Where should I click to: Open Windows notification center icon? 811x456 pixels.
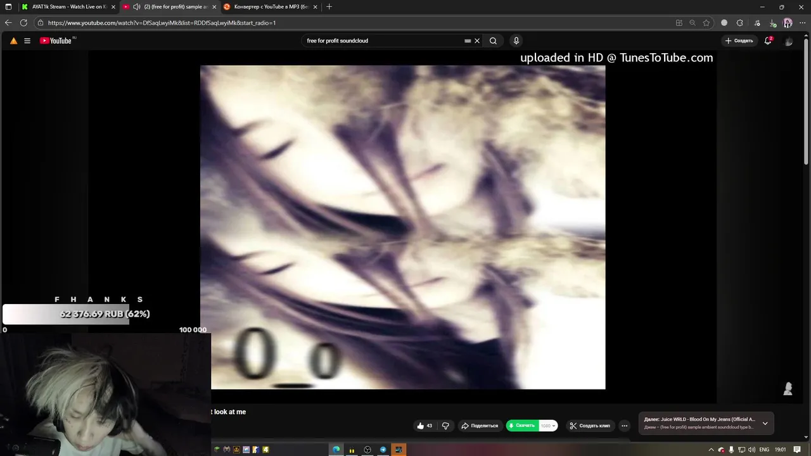tap(796, 450)
